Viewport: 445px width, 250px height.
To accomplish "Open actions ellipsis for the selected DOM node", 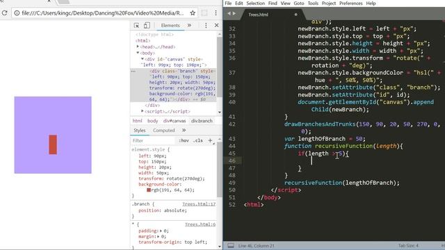I will click(133, 72).
